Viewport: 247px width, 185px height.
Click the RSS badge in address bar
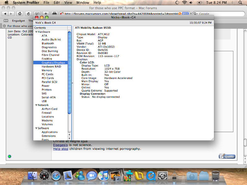coord(185,14)
